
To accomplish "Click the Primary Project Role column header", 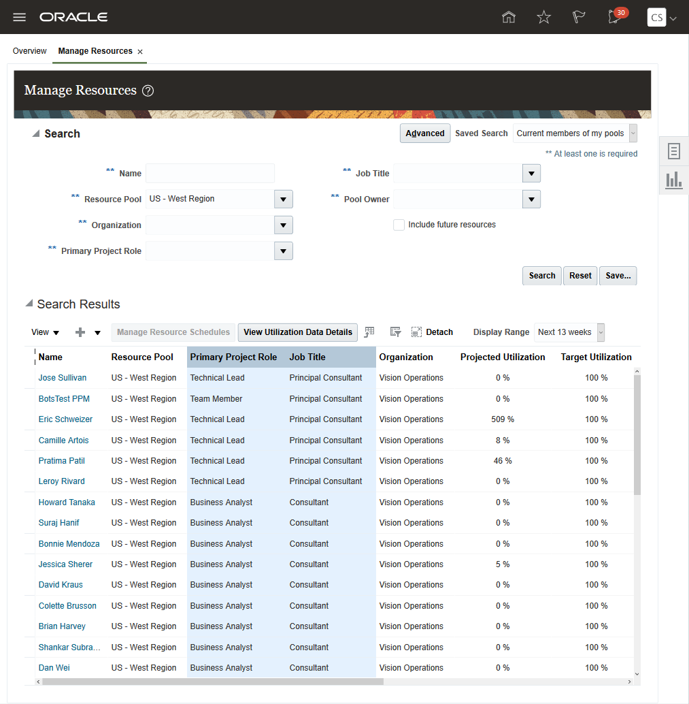I will (x=233, y=357).
